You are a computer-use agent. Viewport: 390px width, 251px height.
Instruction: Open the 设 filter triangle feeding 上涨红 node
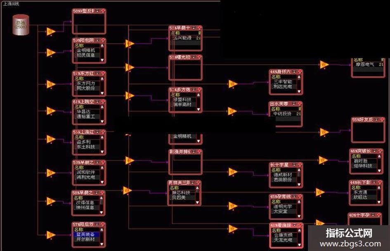[x=51, y=139]
